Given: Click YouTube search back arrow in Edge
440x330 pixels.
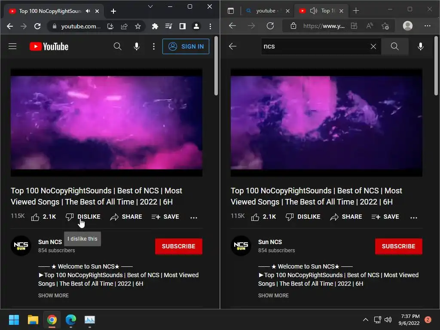Looking at the screenshot, I should point(232,46).
